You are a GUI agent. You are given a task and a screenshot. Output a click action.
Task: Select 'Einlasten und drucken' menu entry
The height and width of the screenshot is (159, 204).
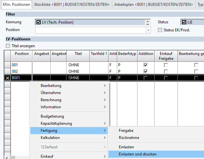tap(138, 154)
